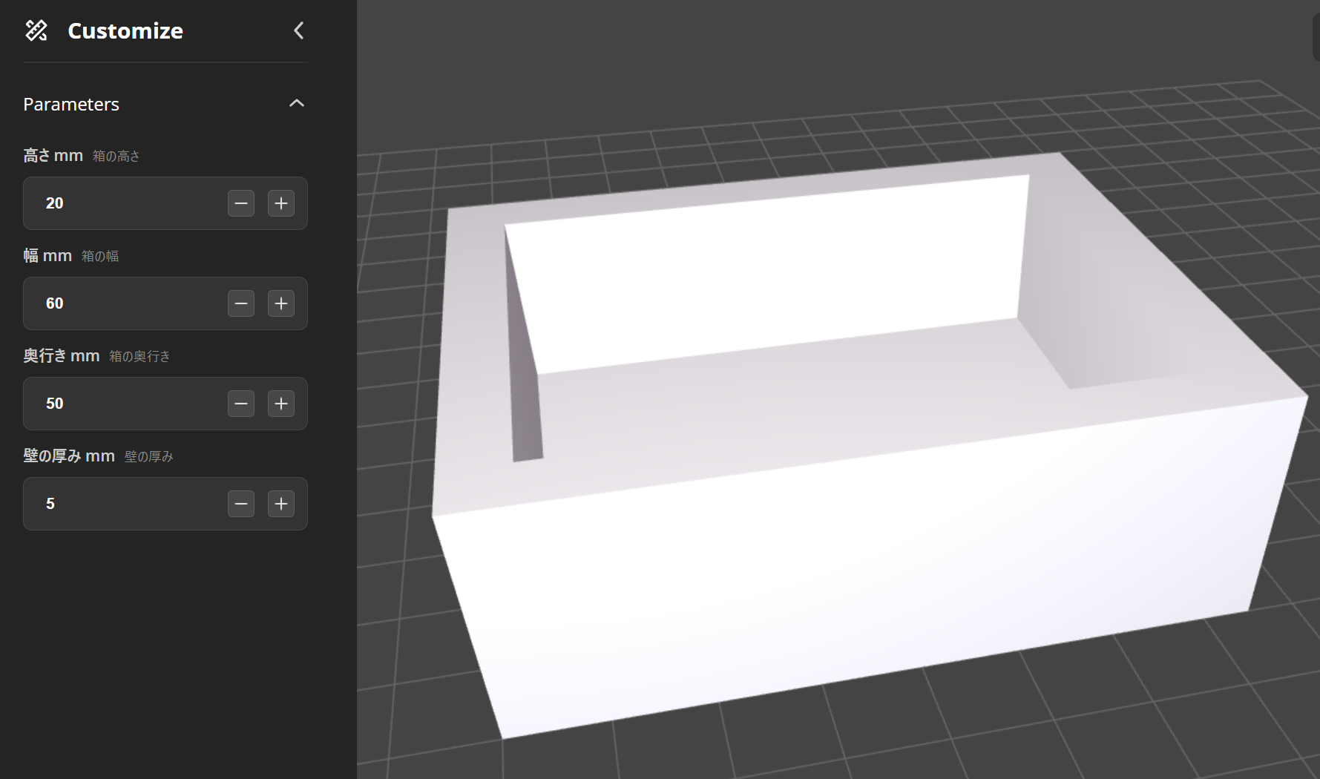Click the 箱の高さ description label
This screenshot has height=779, width=1320.
pos(116,156)
